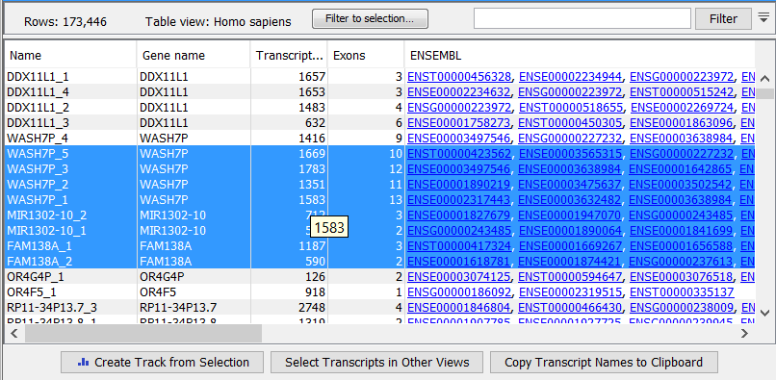Sort by the ENSEMBL column header
776x380 pixels.
pos(580,56)
